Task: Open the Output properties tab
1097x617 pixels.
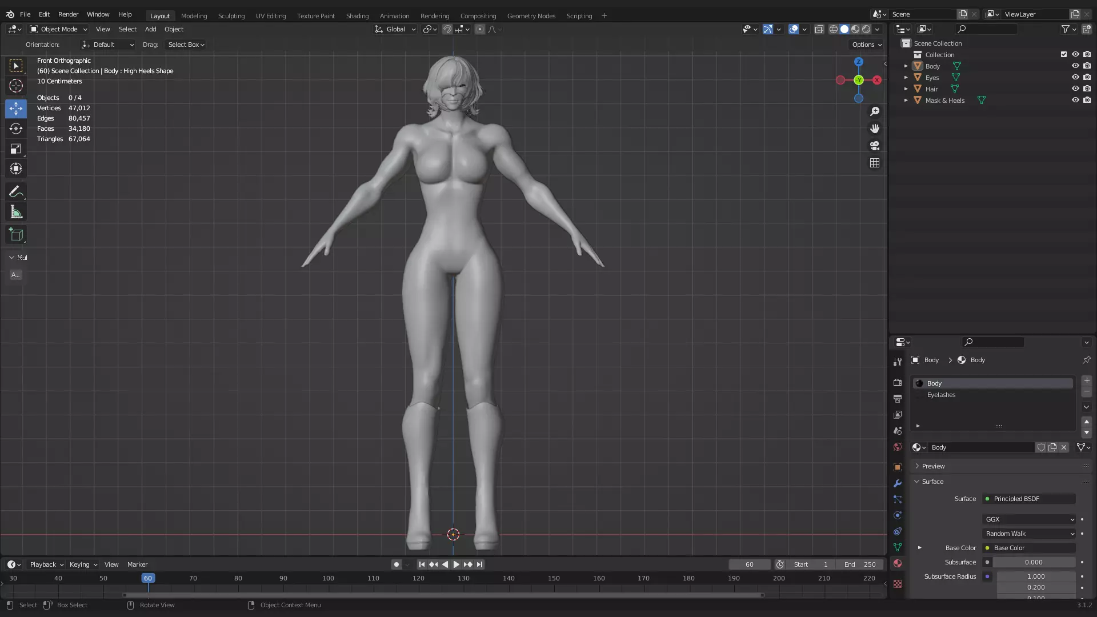Action: (x=898, y=398)
